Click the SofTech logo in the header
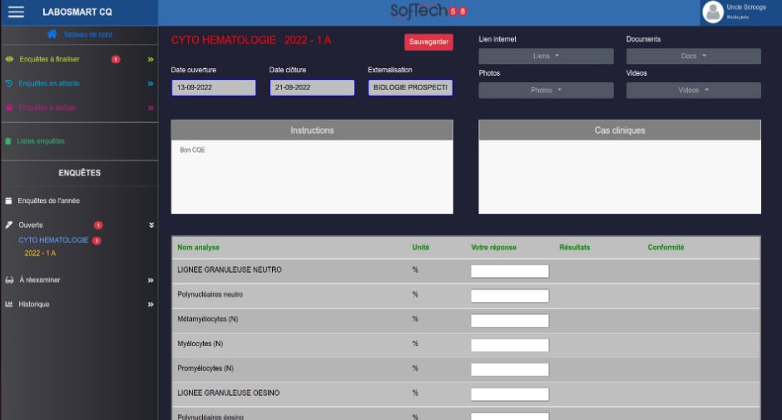 point(428,11)
